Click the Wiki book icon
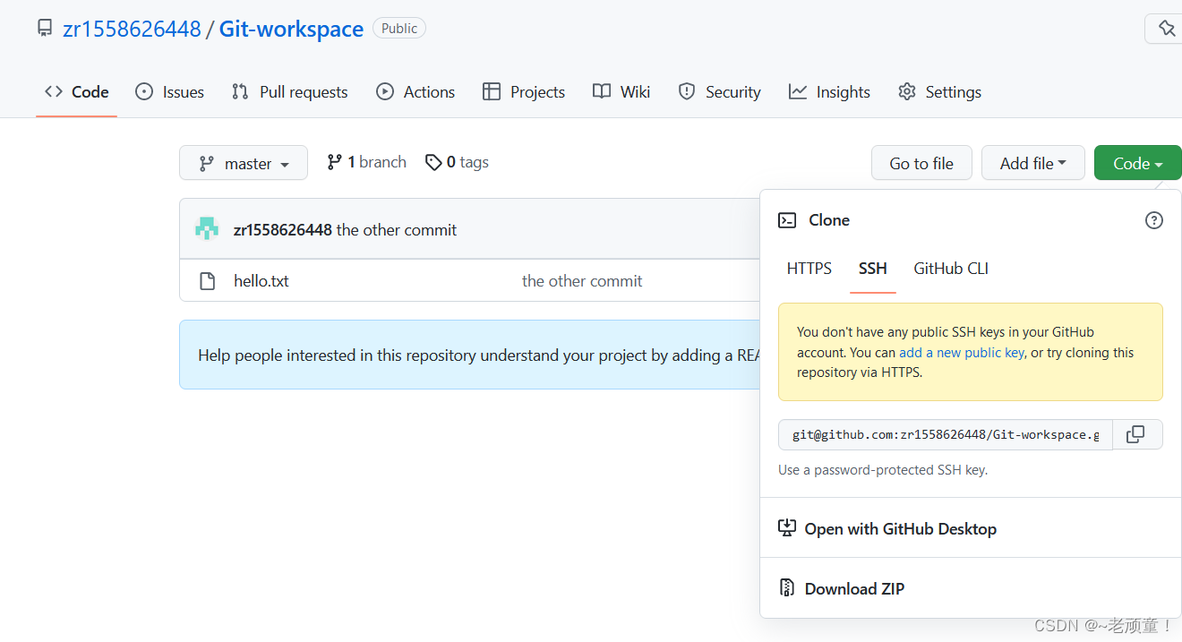Image resolution: width=1182 pixels, height=642 pixels. 602,91
